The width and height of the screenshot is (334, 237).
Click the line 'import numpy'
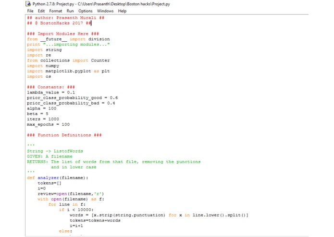pos(43,66)
